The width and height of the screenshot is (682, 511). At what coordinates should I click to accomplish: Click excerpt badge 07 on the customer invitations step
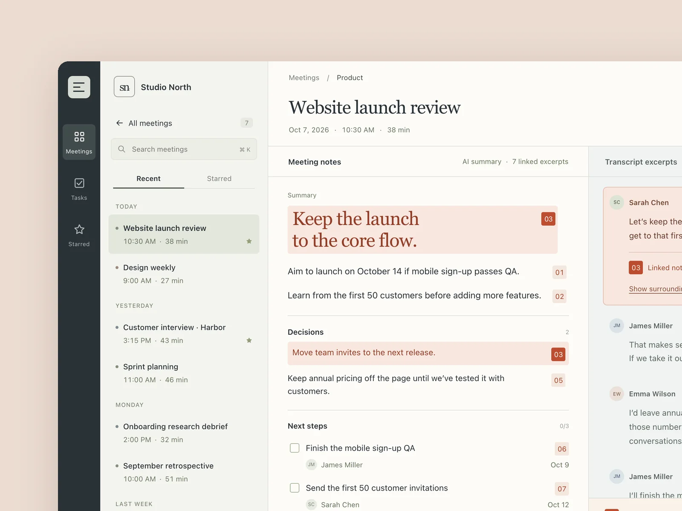tap(562, 489)
